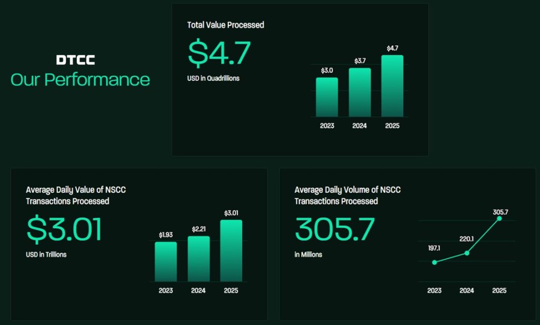Select the $2.21 value label
Viewport: 540px width, 325px height.
[199, 229]
